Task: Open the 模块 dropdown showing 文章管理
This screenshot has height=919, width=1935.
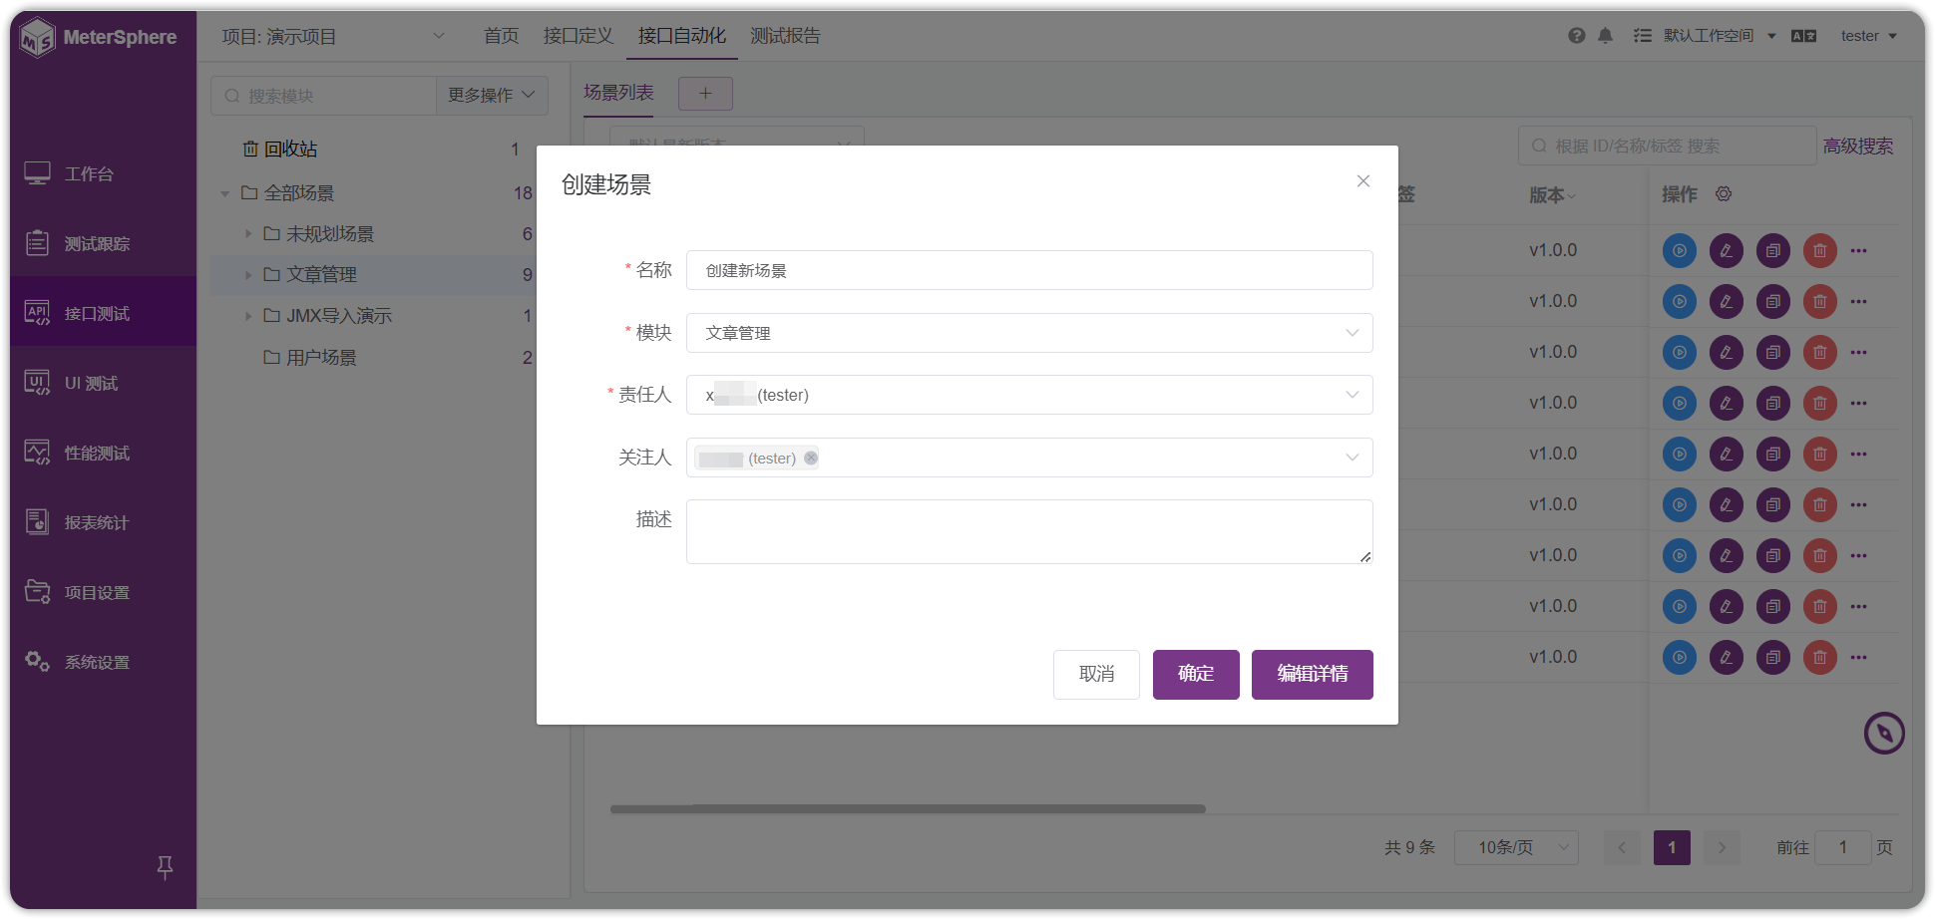Action: coord(1029,333)
